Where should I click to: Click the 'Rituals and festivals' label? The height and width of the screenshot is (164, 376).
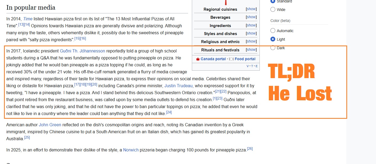click(220, 50)
